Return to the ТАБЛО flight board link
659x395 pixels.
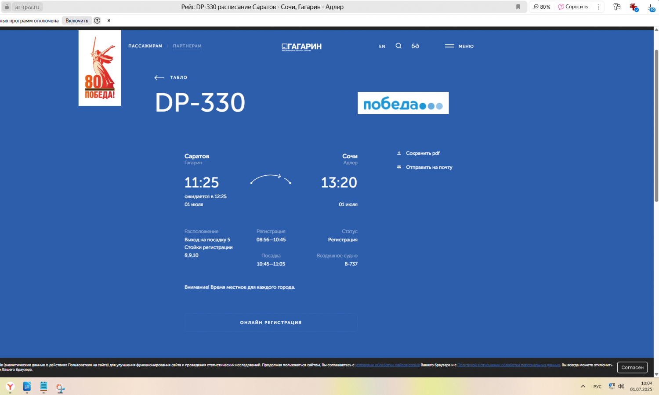click(x=179, y=77)
